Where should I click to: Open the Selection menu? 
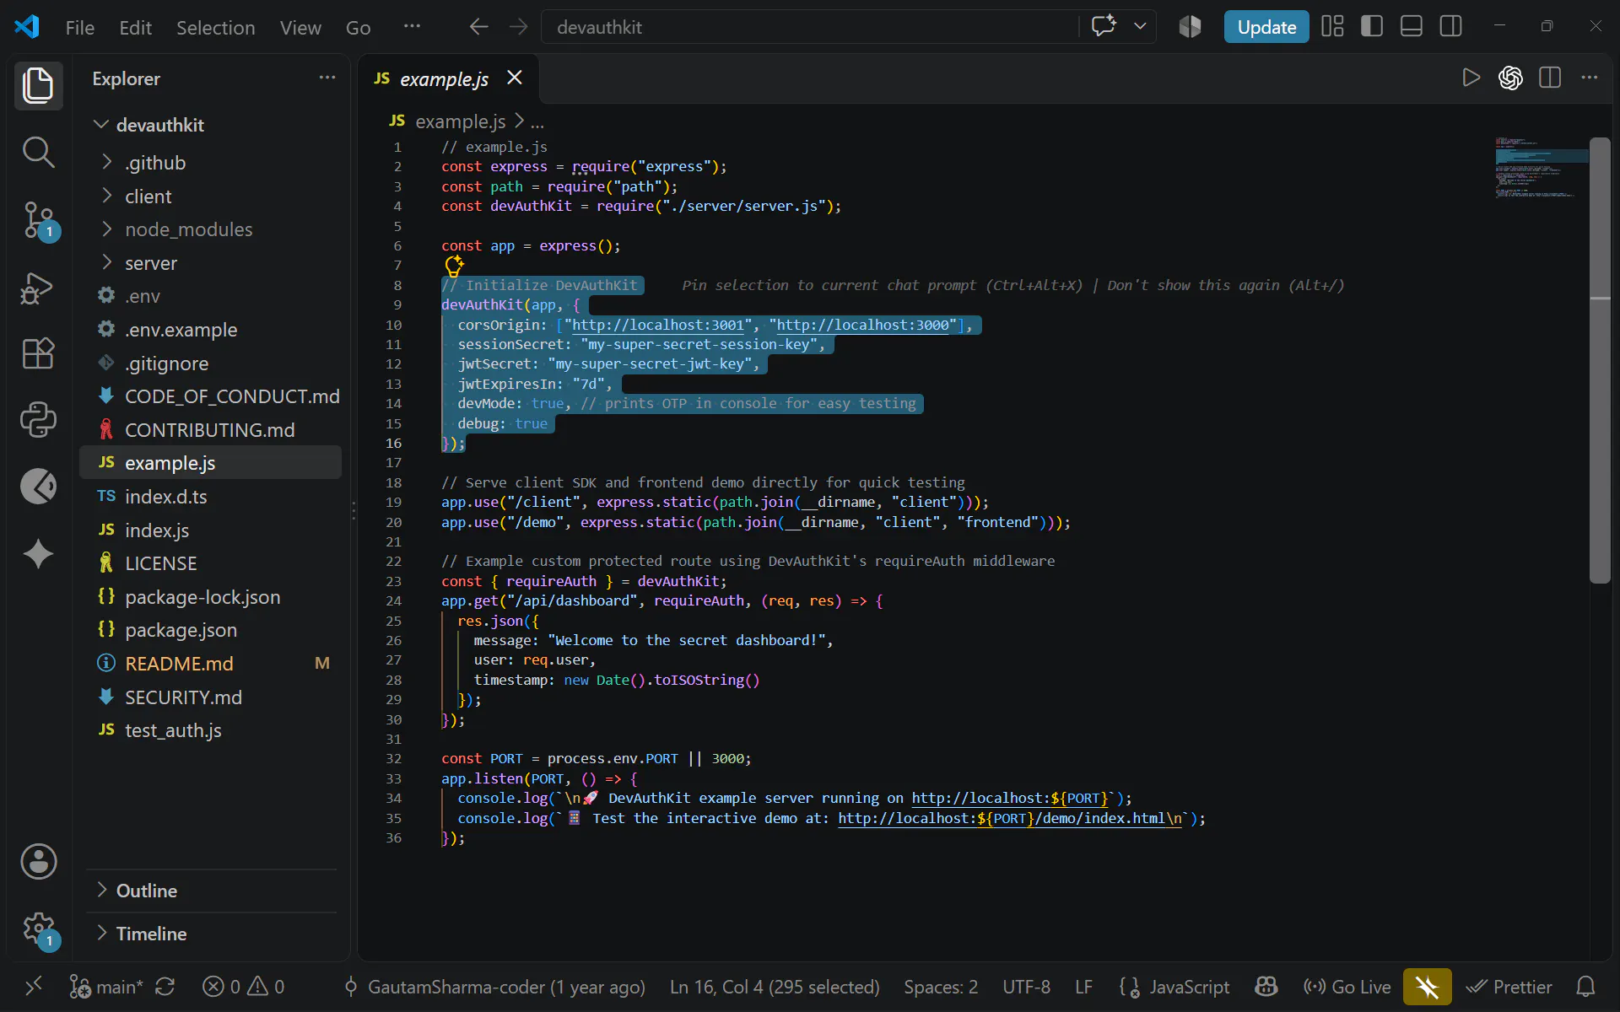point(215,27)
